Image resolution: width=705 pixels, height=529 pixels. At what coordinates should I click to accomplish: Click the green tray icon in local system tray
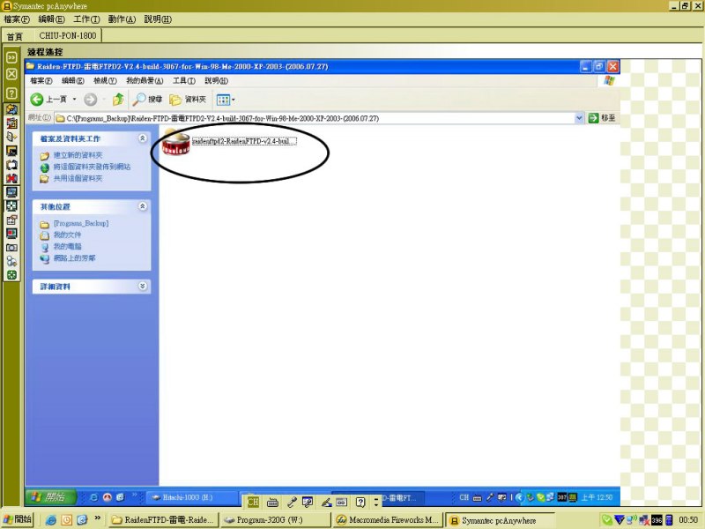coord(606,520)
